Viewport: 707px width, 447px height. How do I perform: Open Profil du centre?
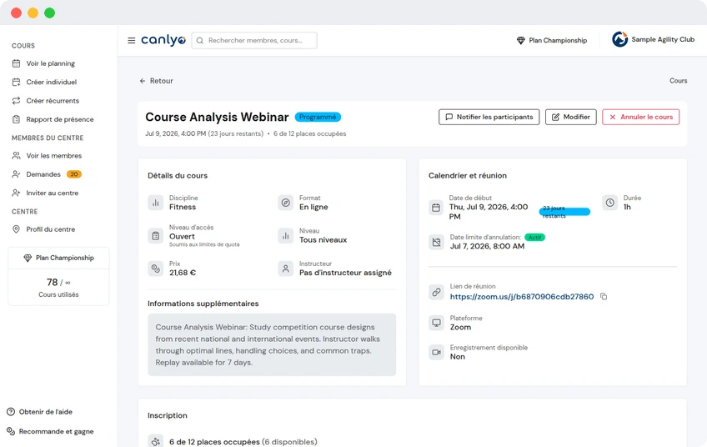click(x=51, y=229)
